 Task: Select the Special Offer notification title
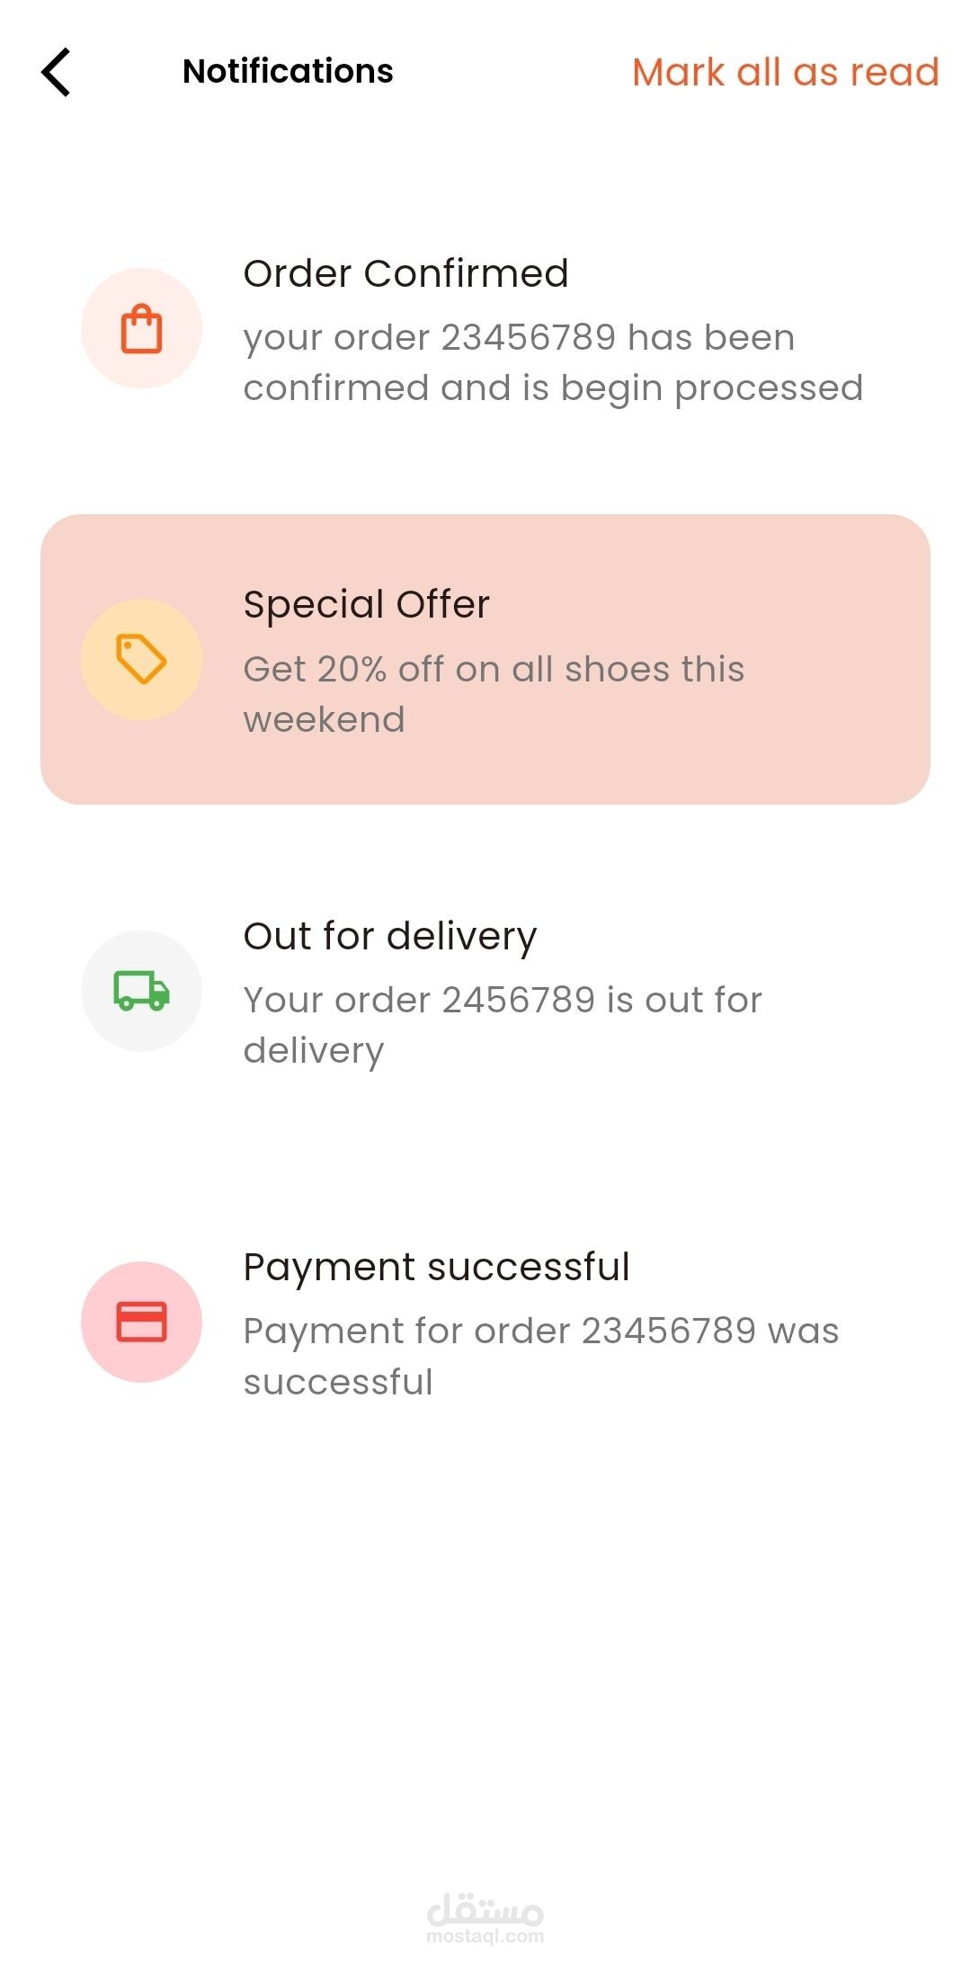pos(366,604)
